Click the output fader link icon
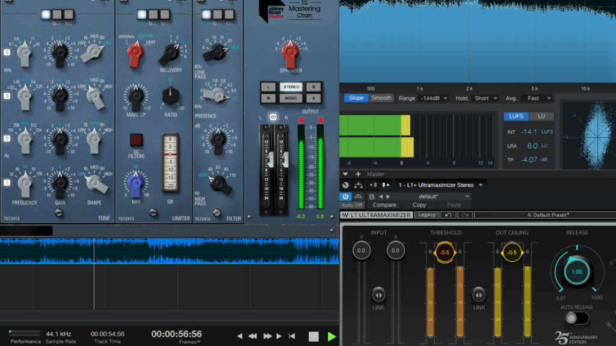 point(273,117)
